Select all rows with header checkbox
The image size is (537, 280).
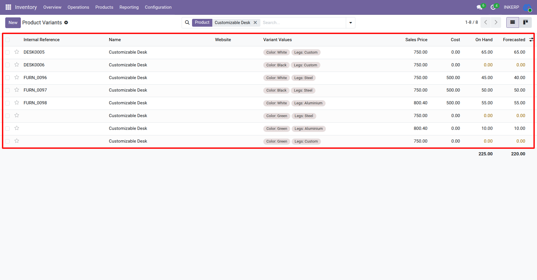tap(8, 40)
